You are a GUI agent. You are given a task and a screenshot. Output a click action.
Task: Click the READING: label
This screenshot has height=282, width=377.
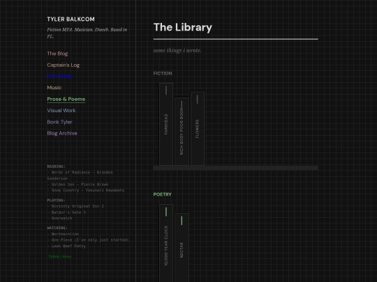pyautogui.click(x=56, y=166)
